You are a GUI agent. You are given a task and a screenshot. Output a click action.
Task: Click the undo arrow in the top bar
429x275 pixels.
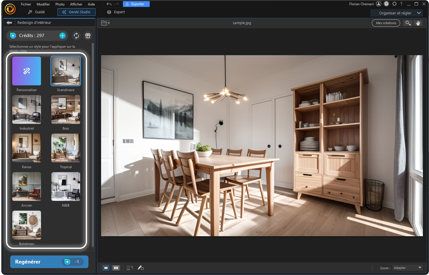point(109,4)
